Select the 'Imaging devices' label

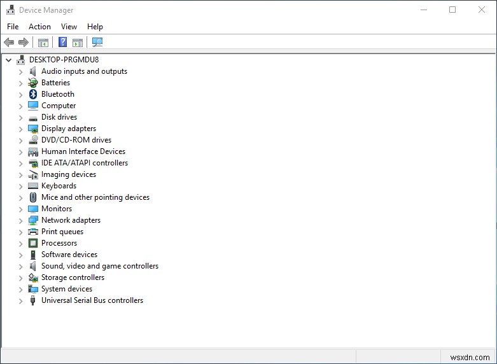pyautogui.click(x=69, y=174)
